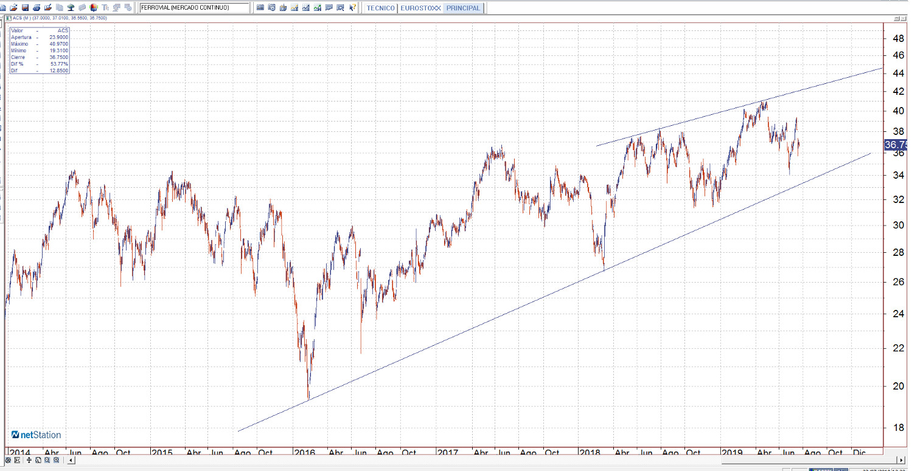Screen dimensions: 912x471
Task: Open alerts with the red siren icon
Action: click(94, 8)
